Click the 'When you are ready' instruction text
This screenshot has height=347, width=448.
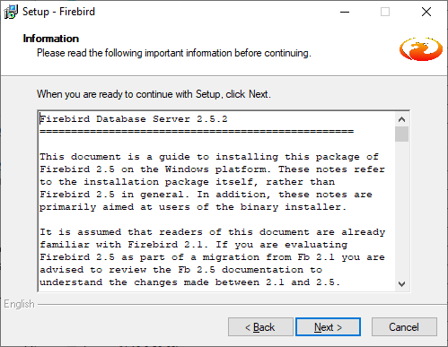click(154, 94)
